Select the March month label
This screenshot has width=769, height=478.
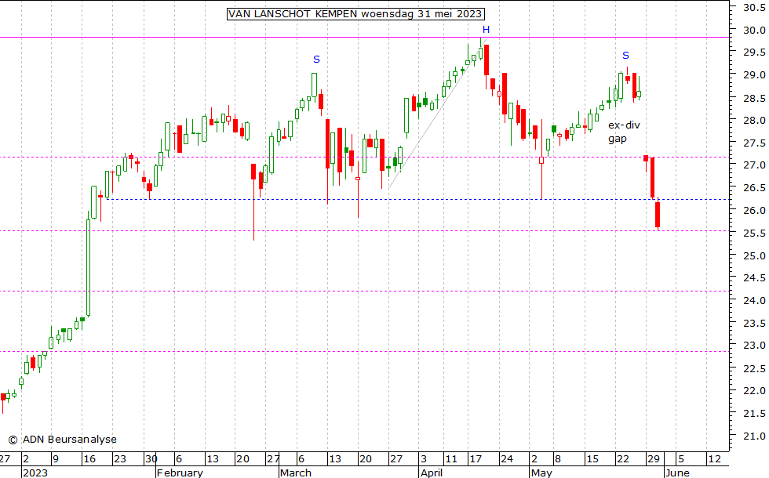tap(296, 473)
